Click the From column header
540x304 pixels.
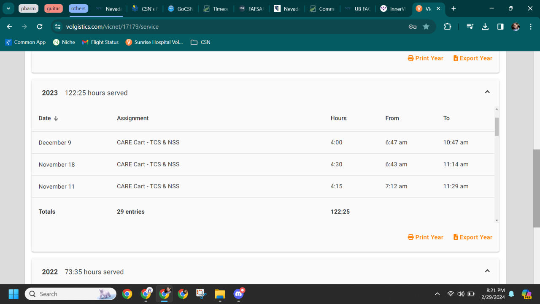click(392, 118)
